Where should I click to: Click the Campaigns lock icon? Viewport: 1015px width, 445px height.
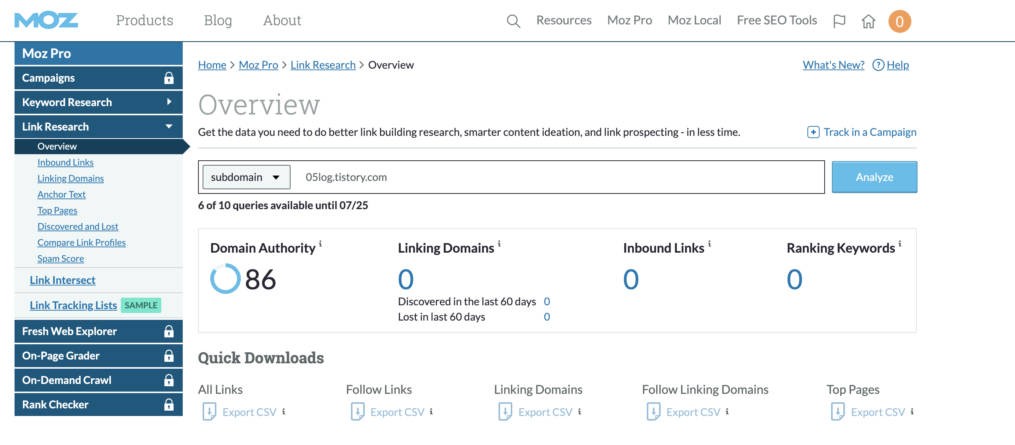coord(169,78)
